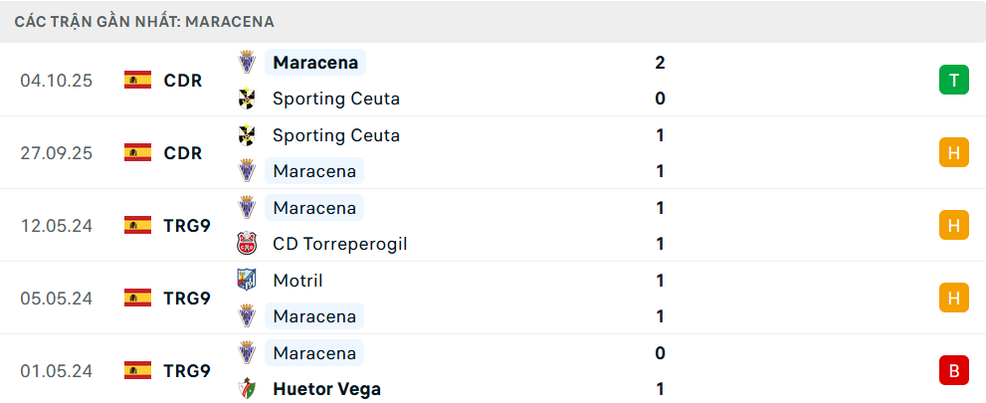This screenshot has height=403, width=986.
Task: Open Sporting Ceuta link in 27.09.25 match
Action: 335,135
